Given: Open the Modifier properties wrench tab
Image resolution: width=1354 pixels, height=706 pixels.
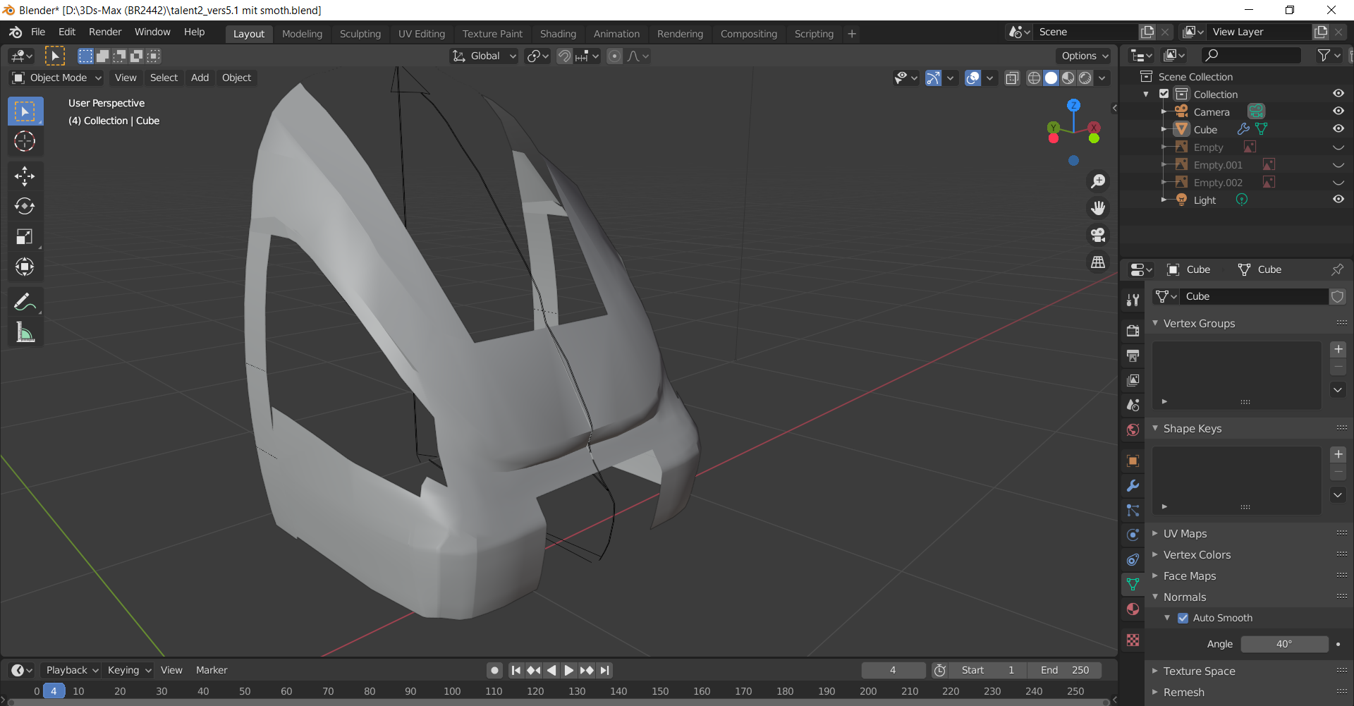Looking at the screenshot, I should 1133,486.
